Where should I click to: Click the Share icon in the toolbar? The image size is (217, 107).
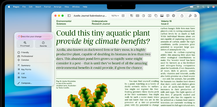[x=182, y=16]
